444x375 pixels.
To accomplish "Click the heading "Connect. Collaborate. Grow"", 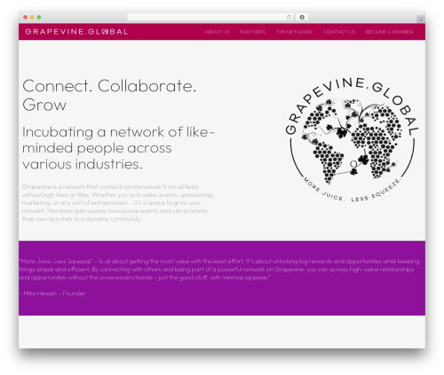I will tap(109, 95).
